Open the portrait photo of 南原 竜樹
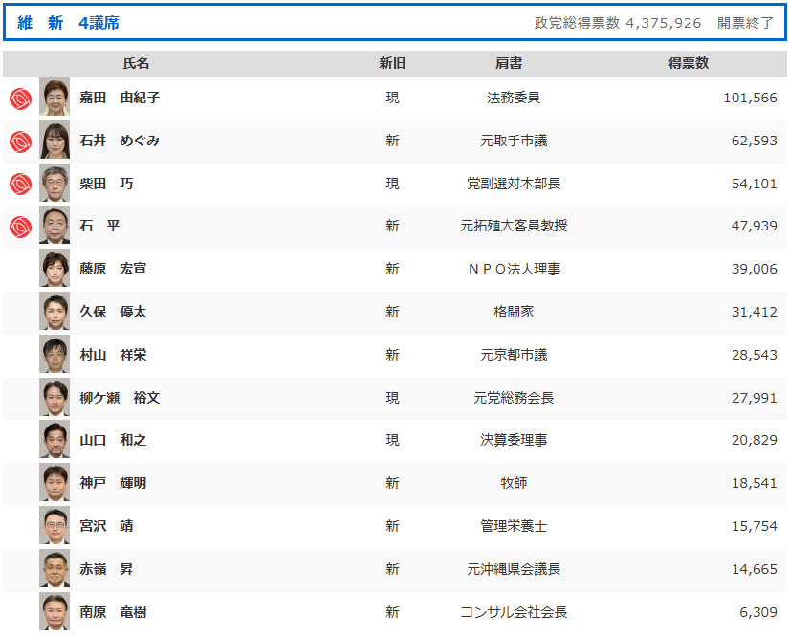Viewport: 789px width, 635px height. pos(55,612)
